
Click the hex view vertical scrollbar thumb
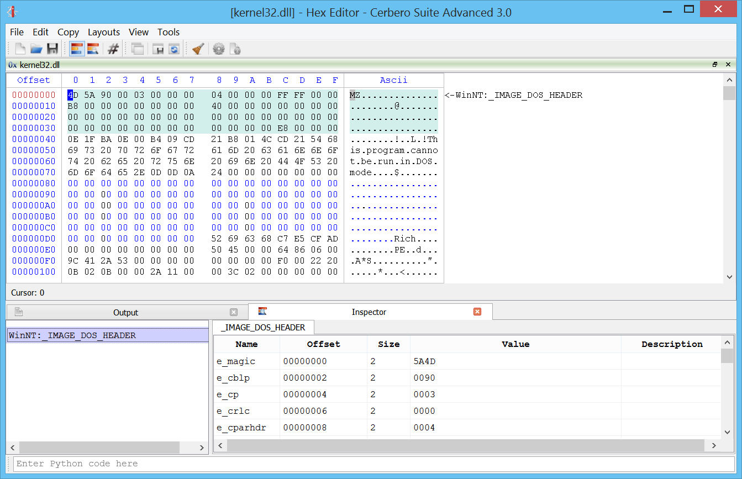pyautogui.click(x=729, y=93)
